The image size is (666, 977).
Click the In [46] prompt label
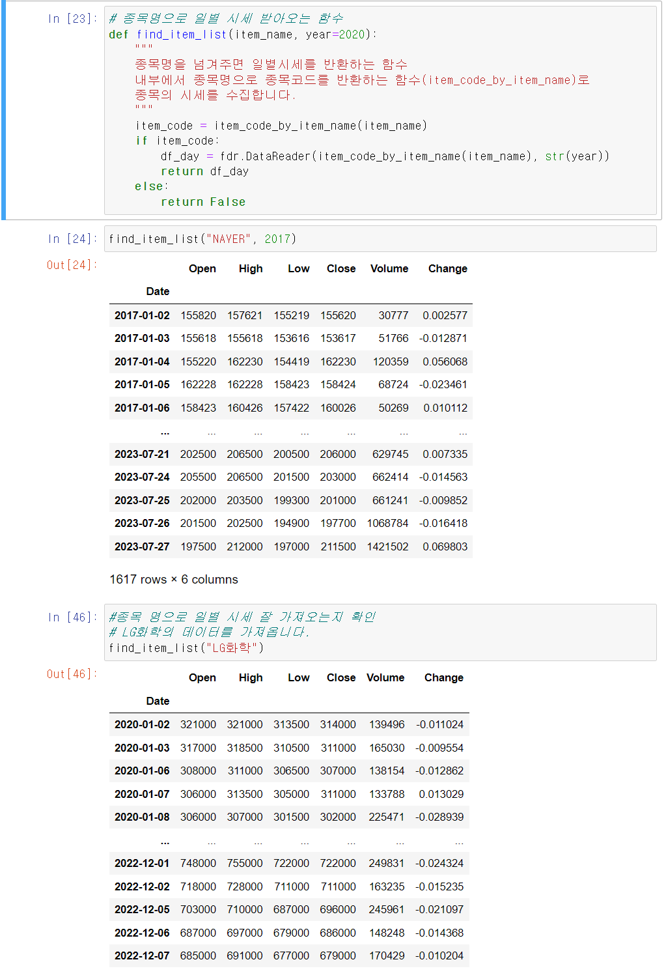click(72, 617)
